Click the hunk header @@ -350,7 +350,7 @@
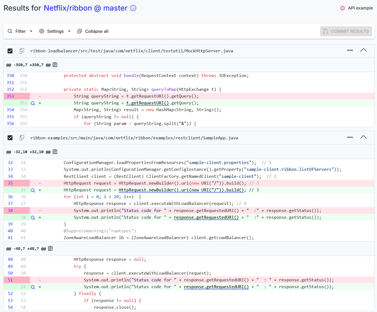This screenshot has height=312, width=377. pos(28,65)
